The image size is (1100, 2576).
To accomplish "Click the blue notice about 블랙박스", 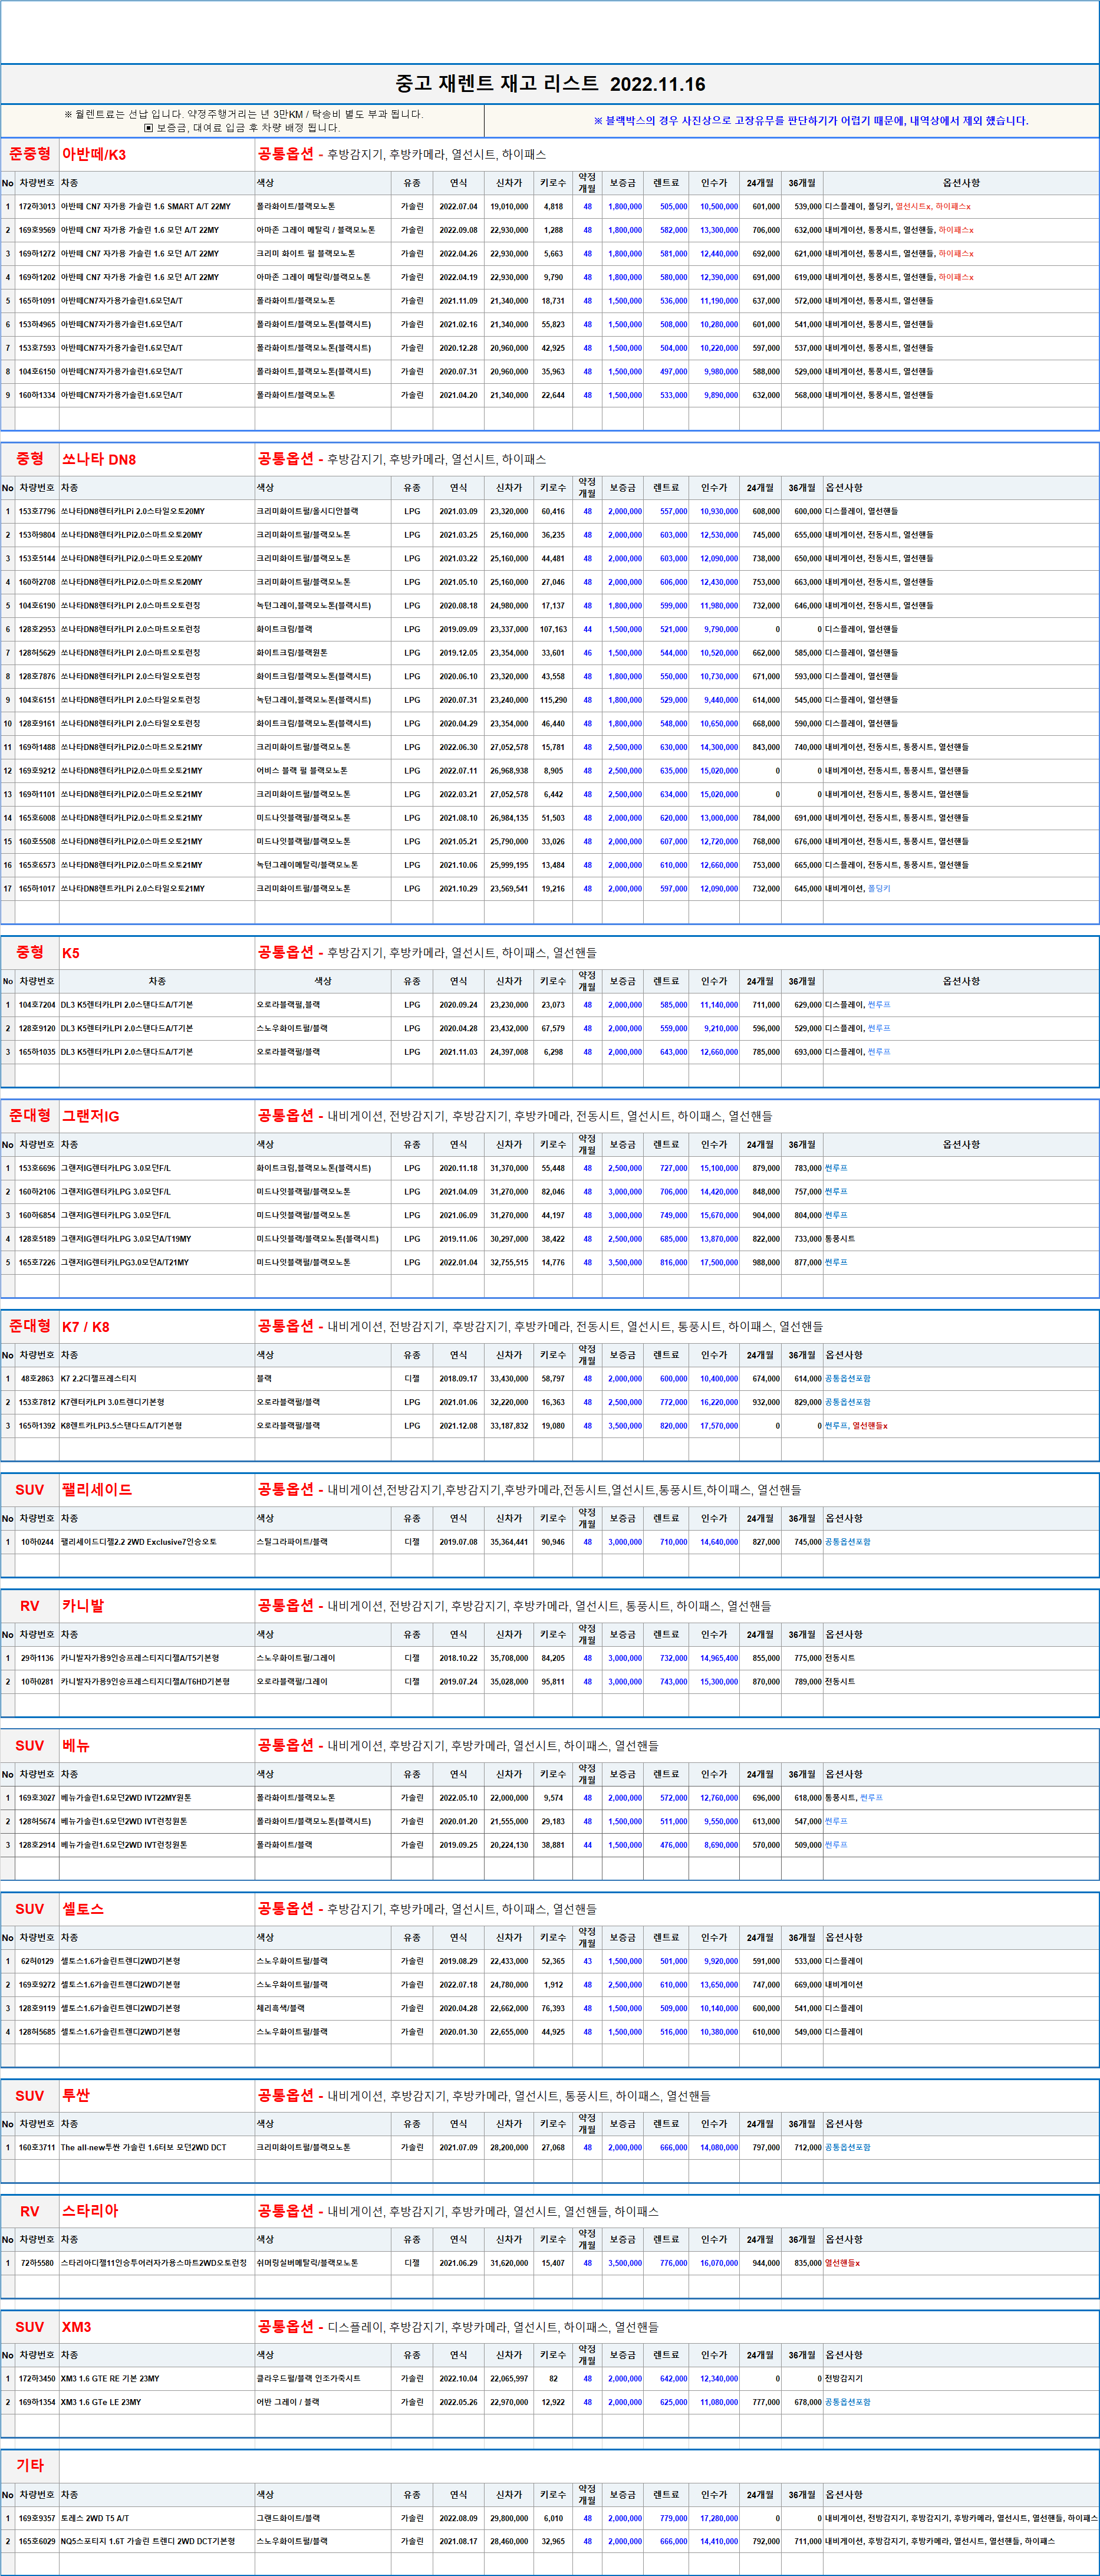I will [811, 121].
